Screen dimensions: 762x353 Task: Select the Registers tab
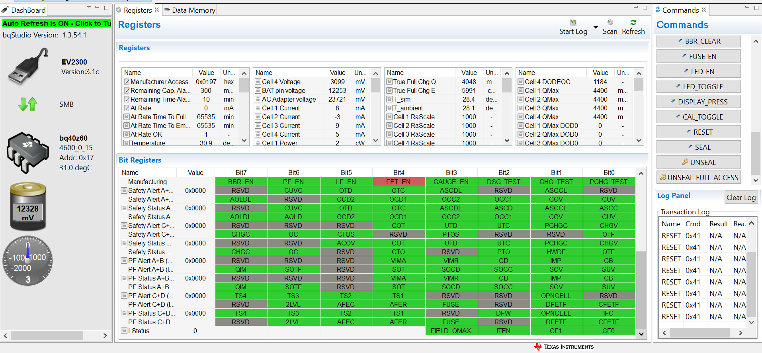137,10
